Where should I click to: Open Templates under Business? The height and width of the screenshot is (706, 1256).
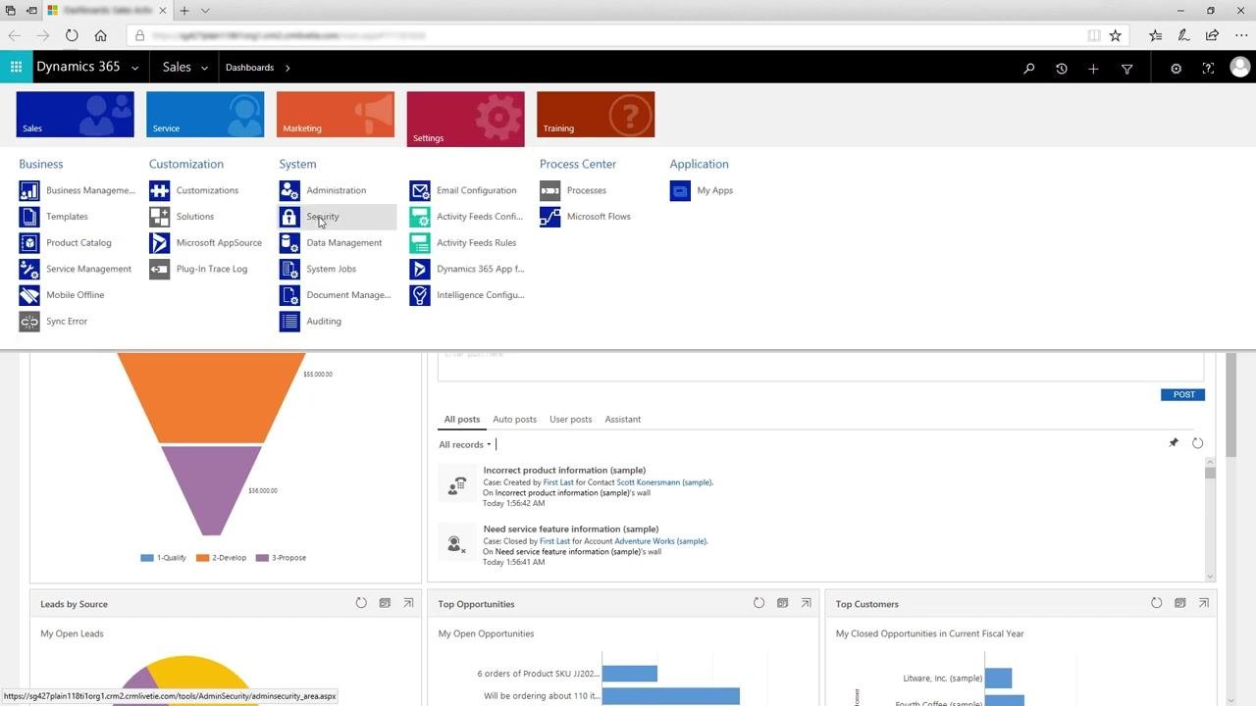(54, 217)
